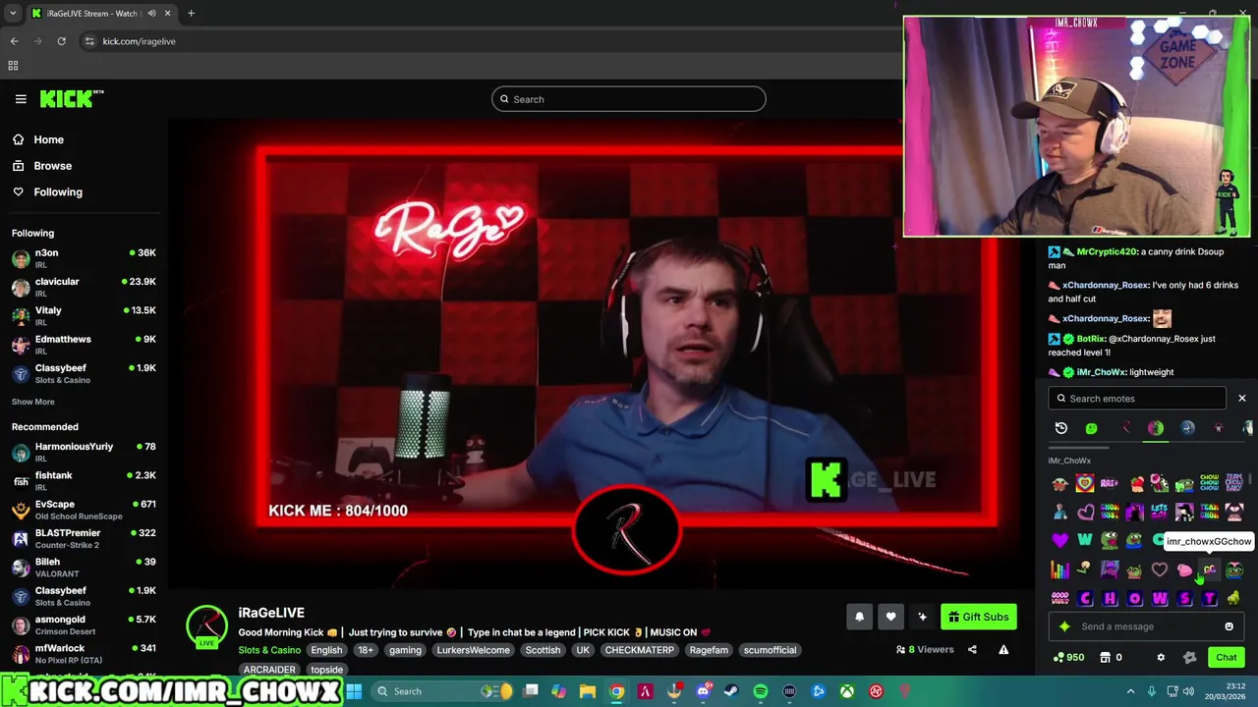This screenshot has height=707, width=1258.
Task: Open Edmatthews' channel
Action: point(84,345)
